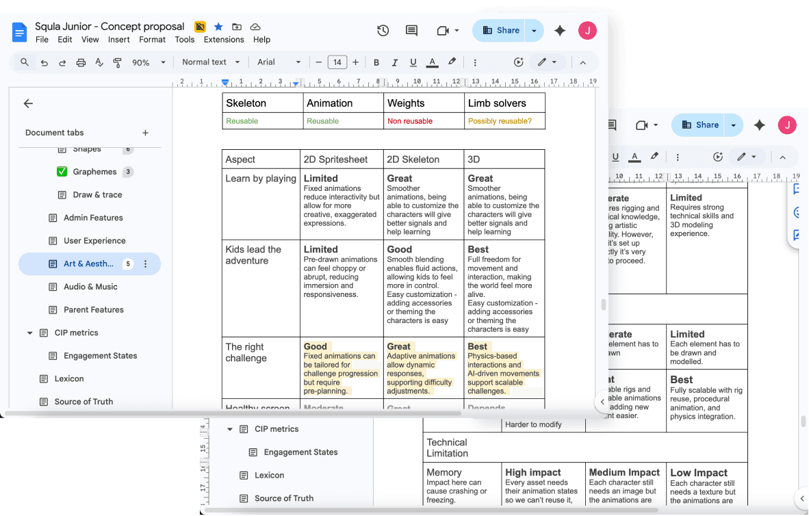The width and height of the screenshot is (809, 516).
Task: Select Lexicon tab in bottom window
Action: 269,475
